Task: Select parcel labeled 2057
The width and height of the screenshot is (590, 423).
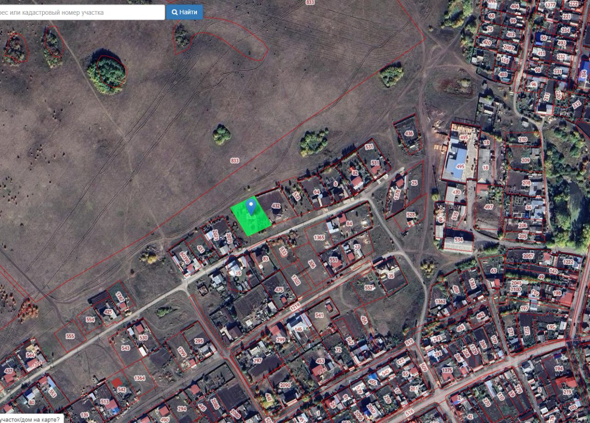Action: coord(528,256)
